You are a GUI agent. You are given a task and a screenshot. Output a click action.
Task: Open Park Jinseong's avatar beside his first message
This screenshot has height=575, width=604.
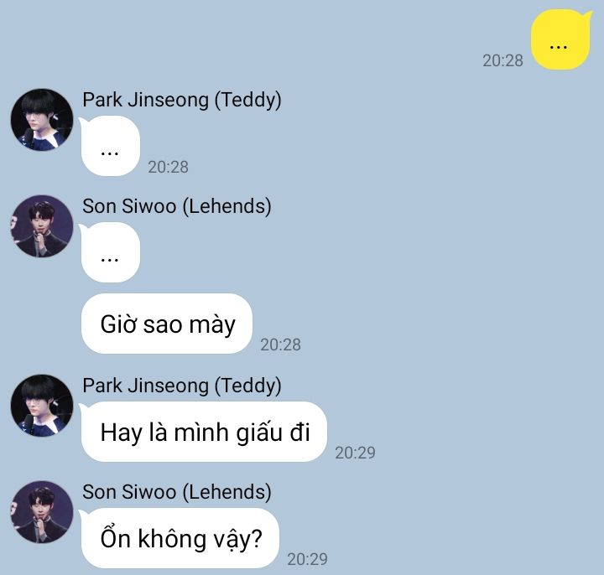[42, 120]
